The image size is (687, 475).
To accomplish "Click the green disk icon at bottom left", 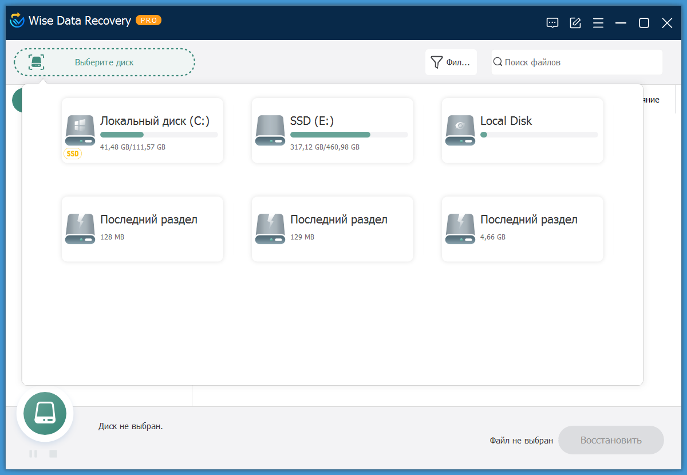I will click(x=45, y=413).
